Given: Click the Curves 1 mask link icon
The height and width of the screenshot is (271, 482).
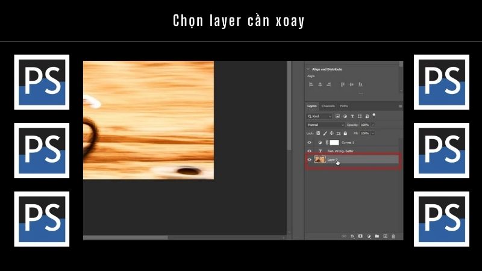Looking at the screenshot, I should point(327,142).
